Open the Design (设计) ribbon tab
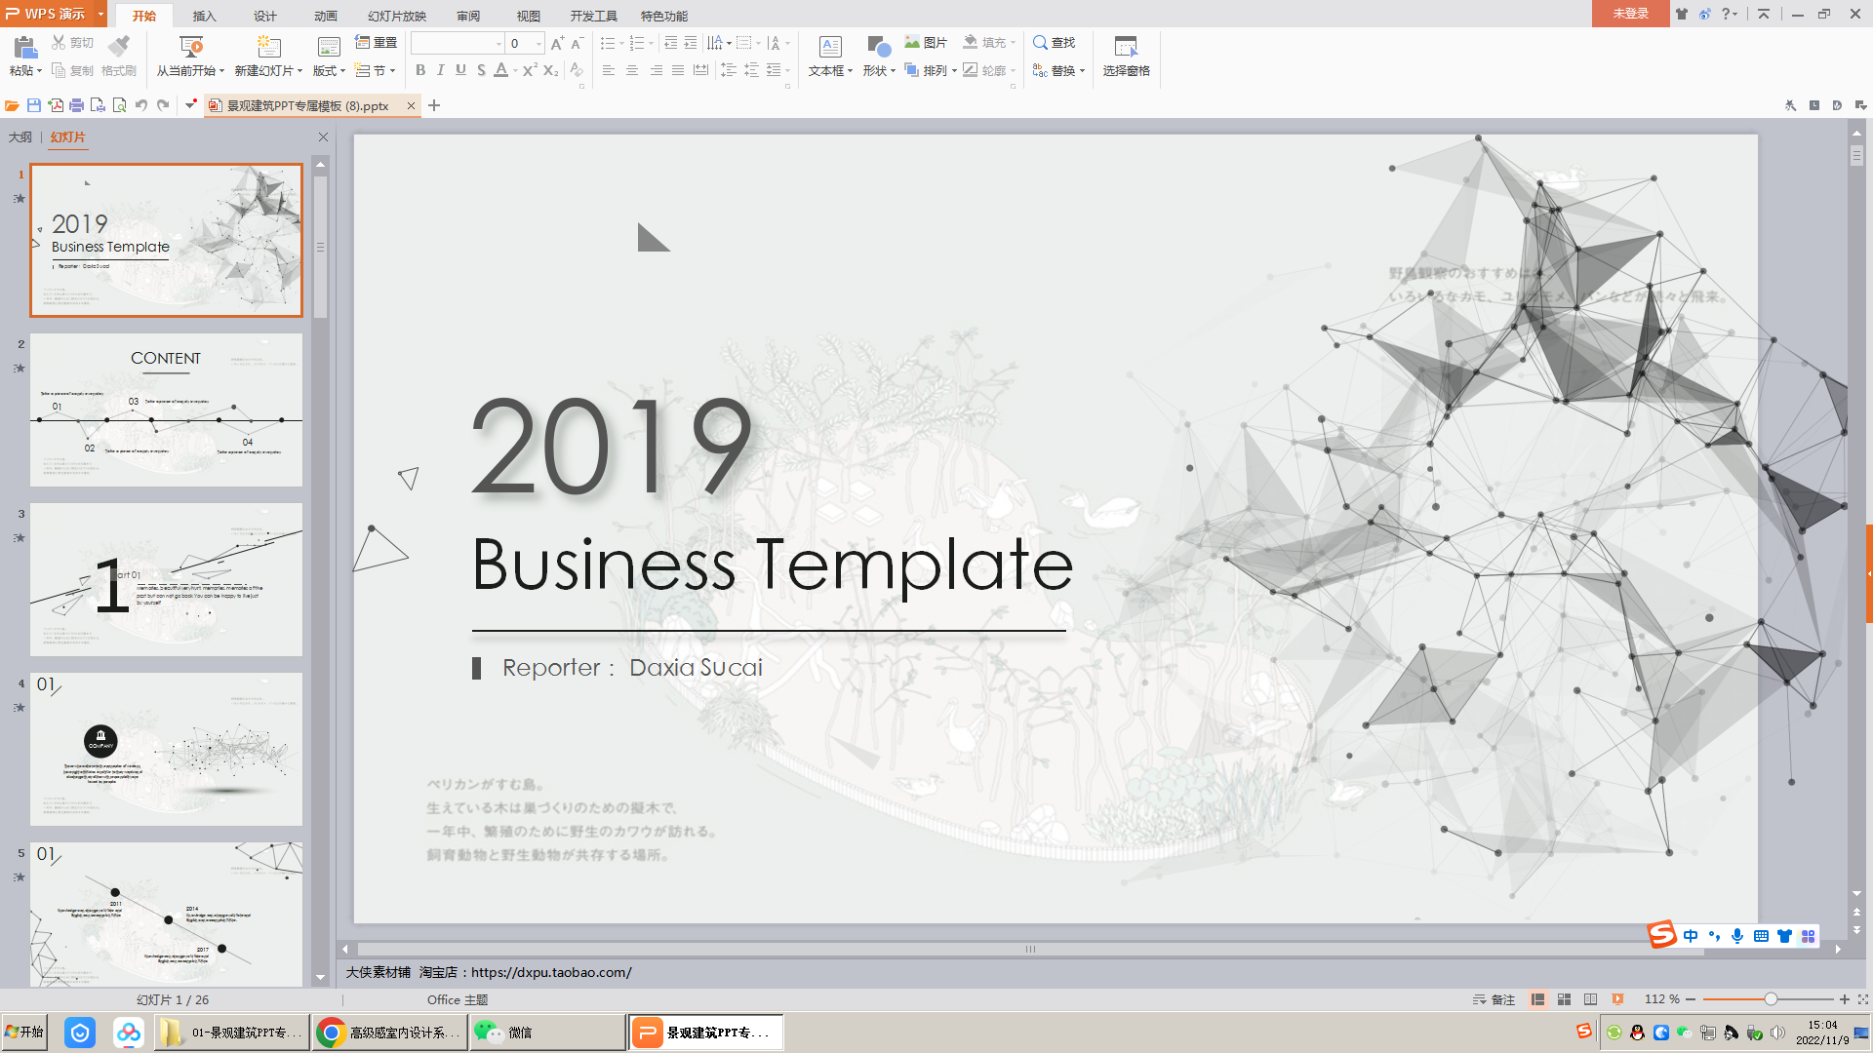This screenshot has height=1053, width=1873. pos(264,16)
